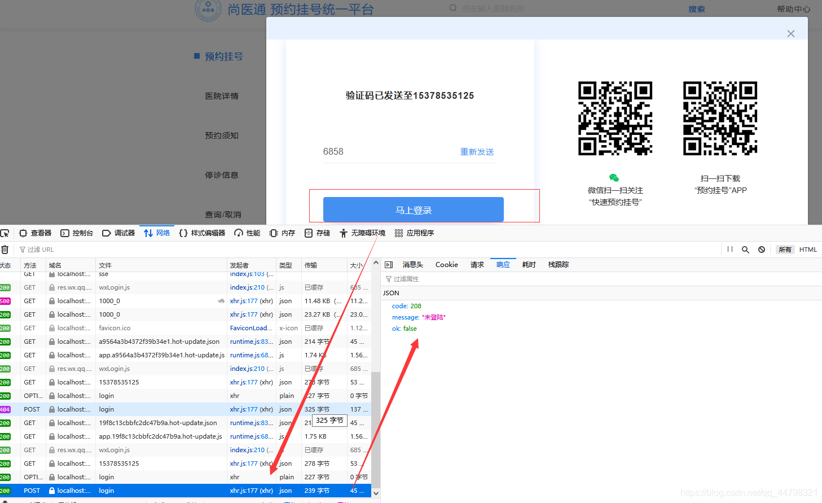Select the 404 POST login request row
The width and height of the screenshot is (822, 503).
coord(186,409)
